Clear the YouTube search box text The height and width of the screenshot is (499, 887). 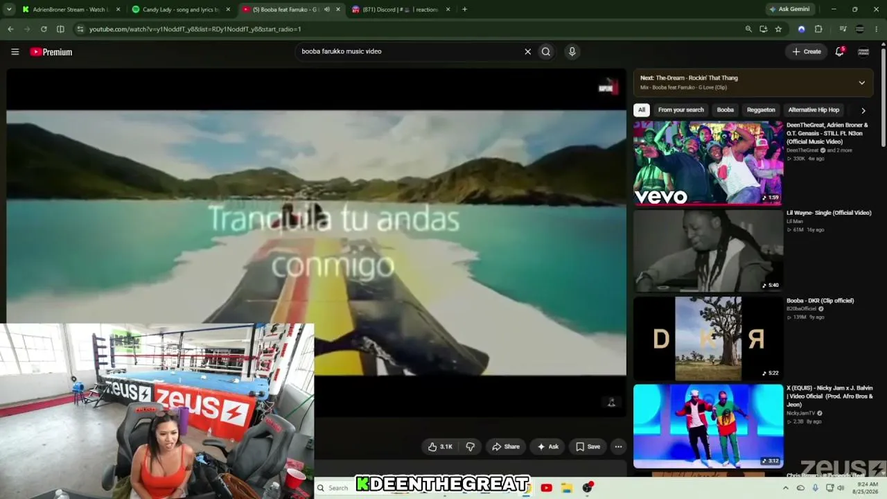click(x=527, y=51)
